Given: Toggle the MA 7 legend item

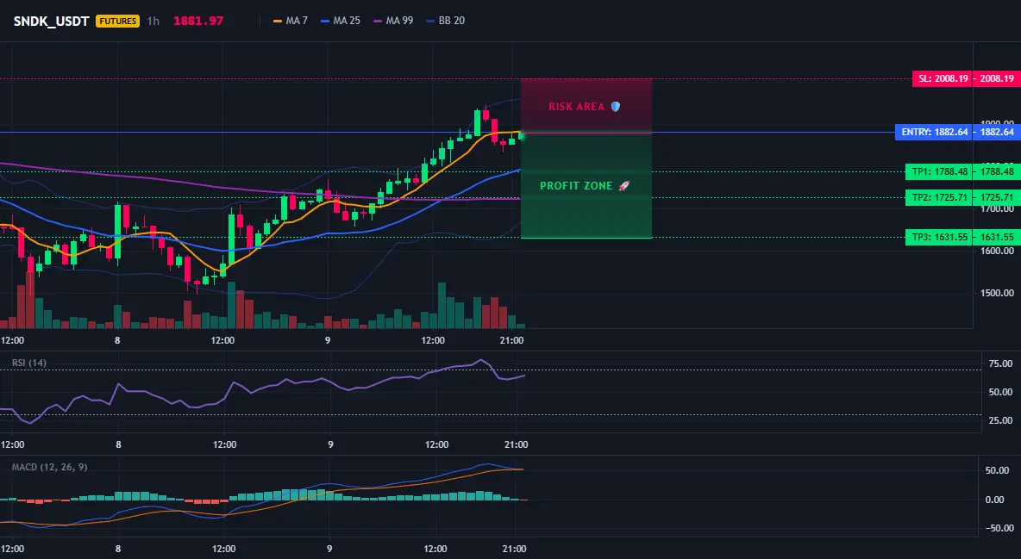Looking at the screenshot, I should coord(291,21).
